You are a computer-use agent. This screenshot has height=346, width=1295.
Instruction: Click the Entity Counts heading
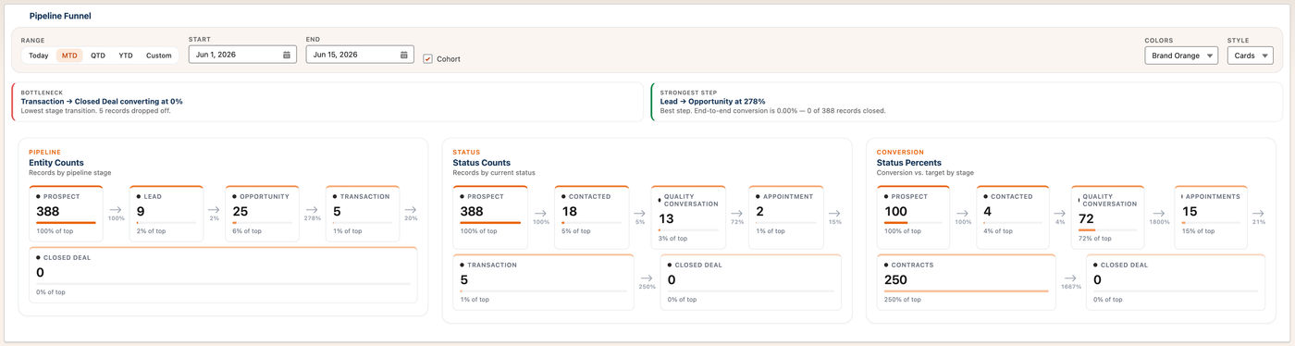tap(56, 163)
